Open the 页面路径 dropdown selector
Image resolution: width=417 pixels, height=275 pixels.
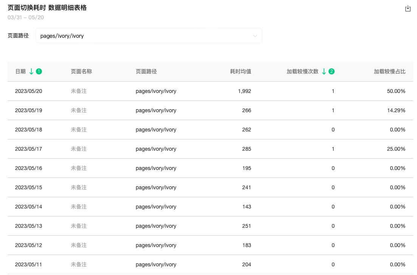pyautogui.click(x=149, y=36)
